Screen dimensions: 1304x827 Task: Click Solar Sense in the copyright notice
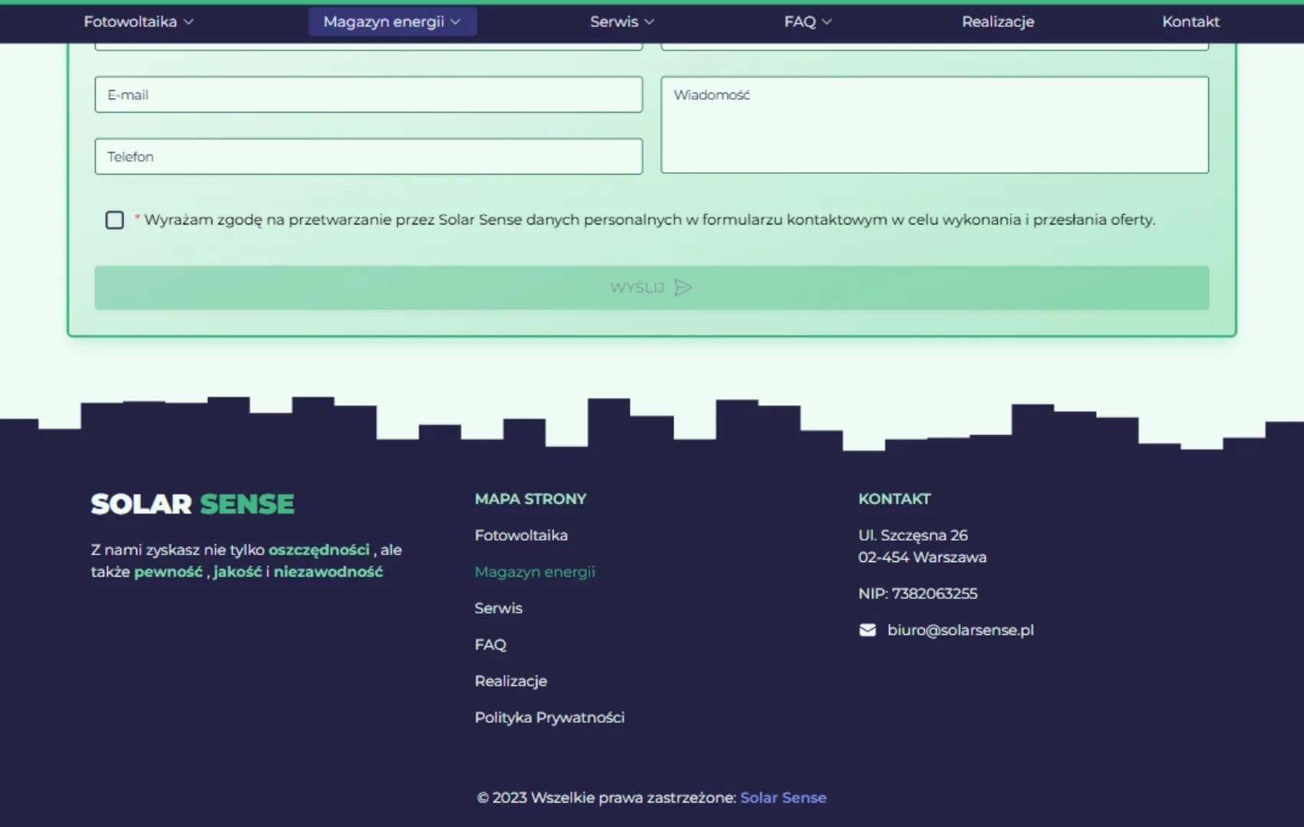[783, 797]
